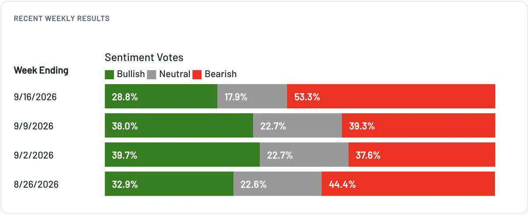Click the 22.6% neutral bar segment
The height and width of the screenshot is (215, 528).
coord(278,184)
